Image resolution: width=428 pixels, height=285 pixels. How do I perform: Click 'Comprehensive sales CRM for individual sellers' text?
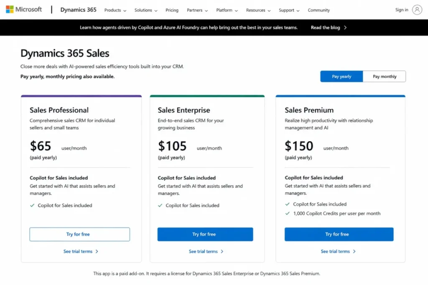(x=72, y=124)
